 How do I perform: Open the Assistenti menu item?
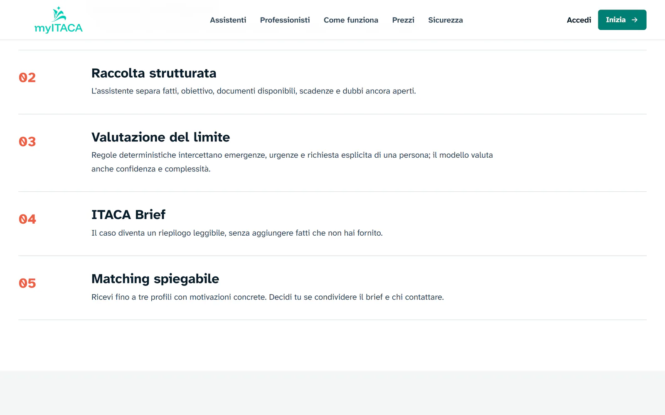pyautogui.click(x=228, y=20)
